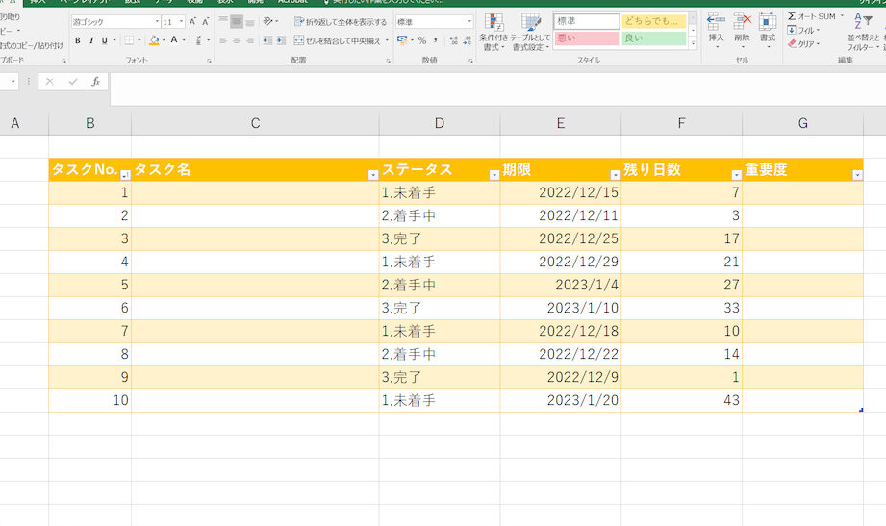
Task: Click the phonetic guide (furigana) icon
Action: [x=199, y=40]
